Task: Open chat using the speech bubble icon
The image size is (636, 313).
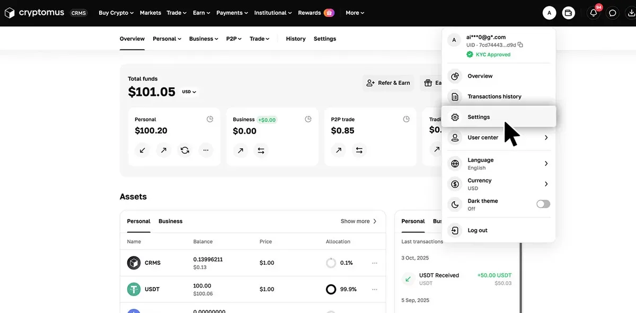Action: tap(613, 12)
